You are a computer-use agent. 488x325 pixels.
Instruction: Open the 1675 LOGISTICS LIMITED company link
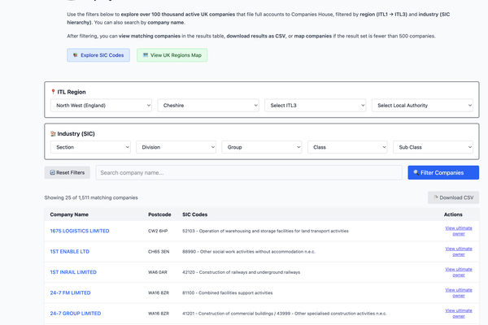(x=80, y=231)
